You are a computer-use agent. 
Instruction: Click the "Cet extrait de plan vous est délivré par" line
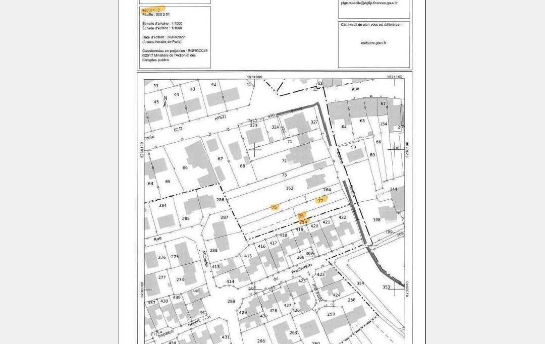click(x=371, y=25)
